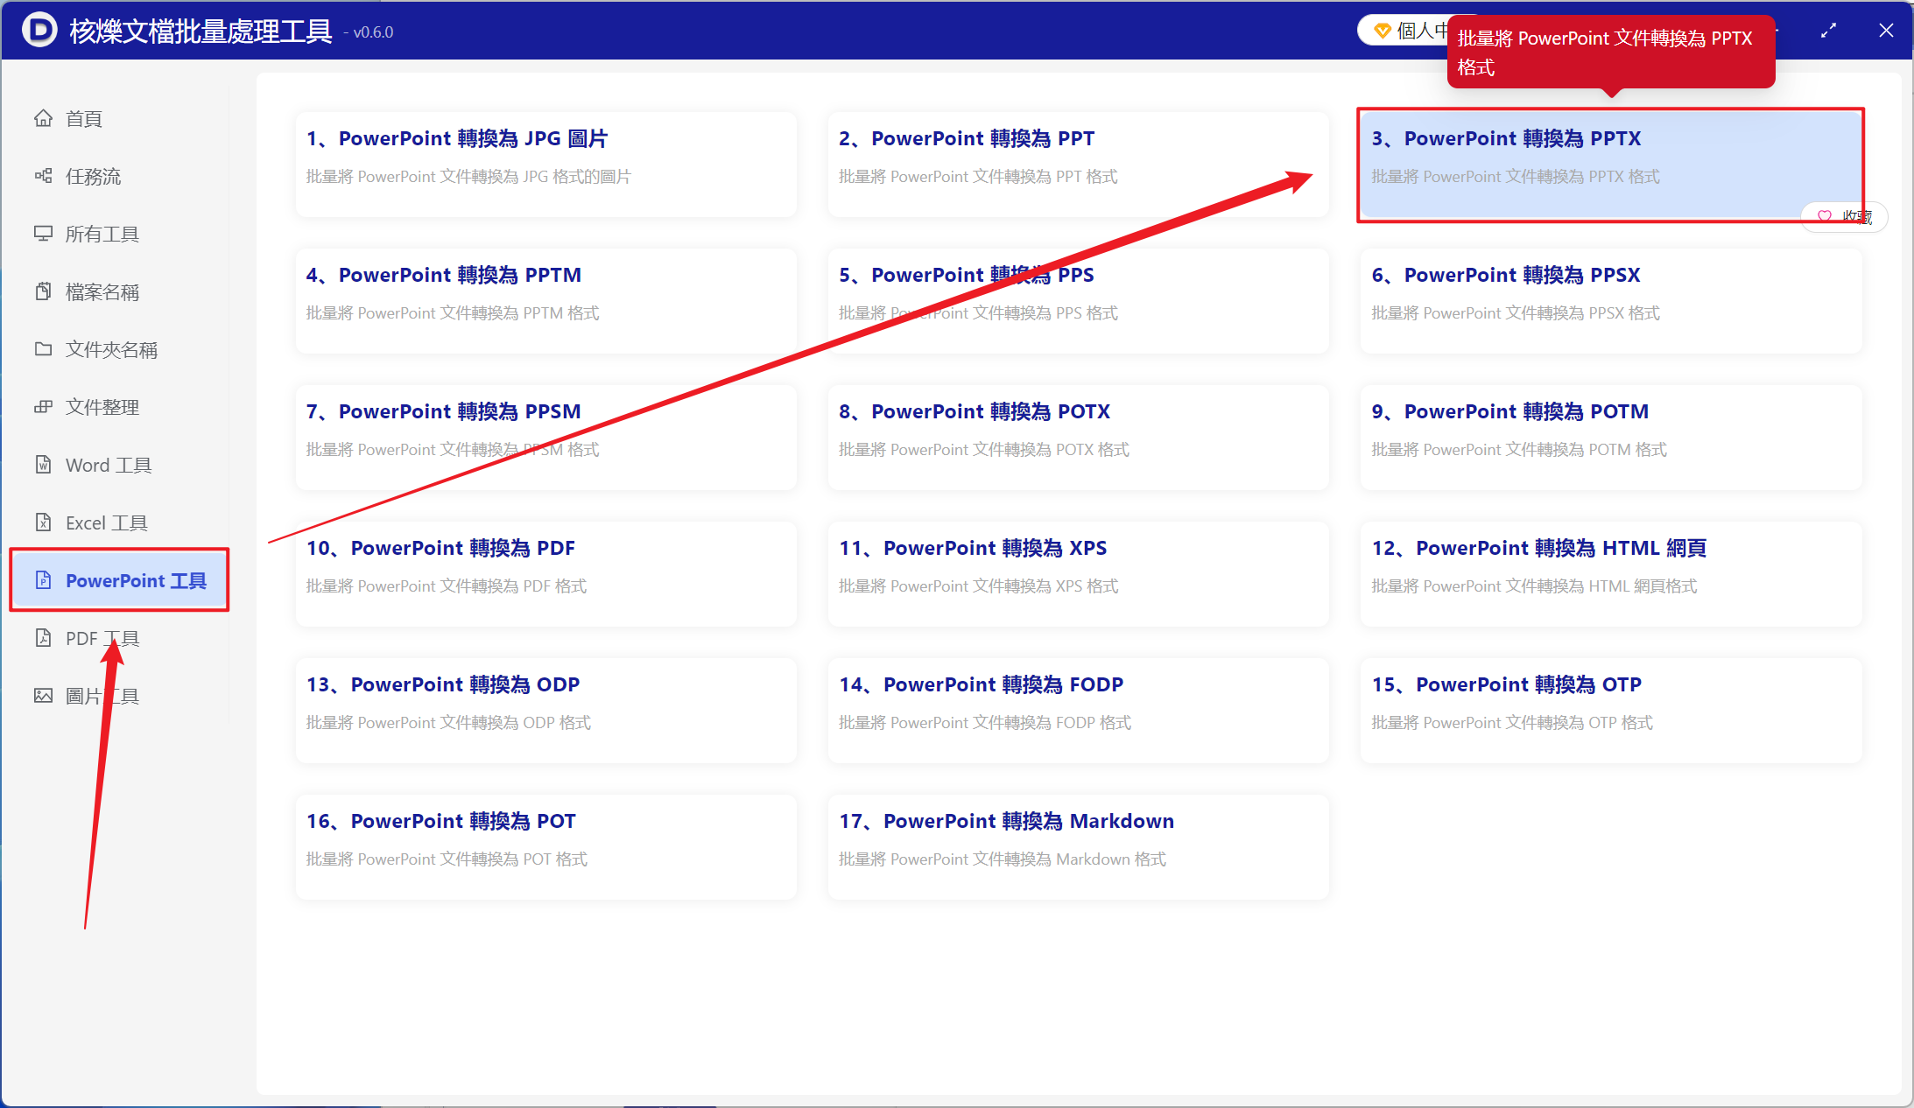Open PowerPoint 轉換為 POTX card
The width and height of the screenshot is (1914, 1108).
point(1079,438)
